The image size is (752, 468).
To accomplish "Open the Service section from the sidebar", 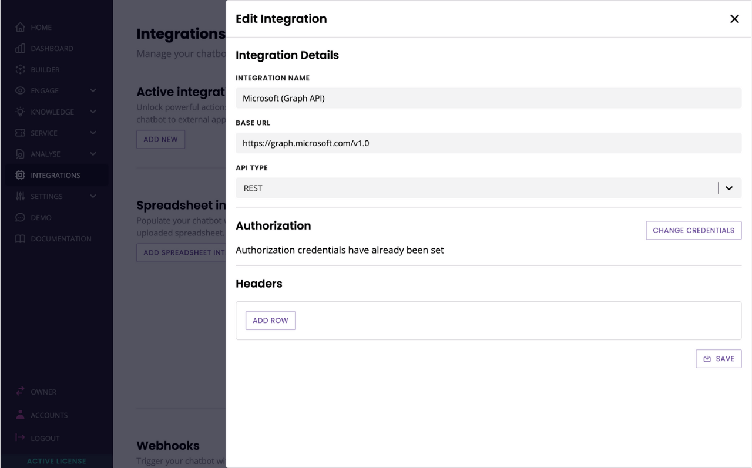I will click(20, 133).
